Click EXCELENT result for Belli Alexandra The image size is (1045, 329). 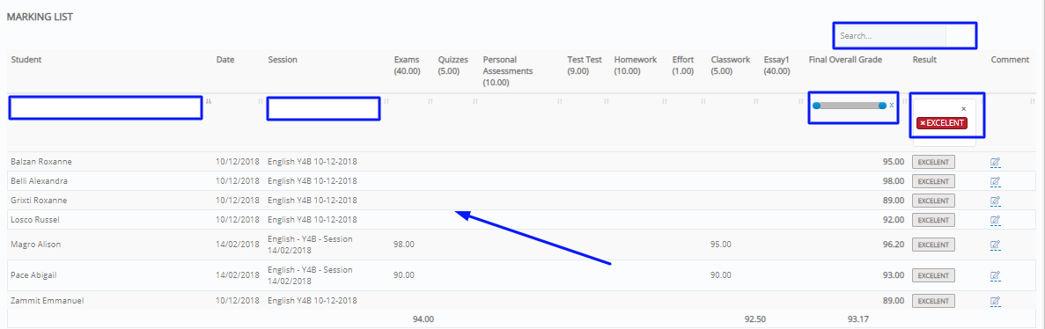coord(933,181)
